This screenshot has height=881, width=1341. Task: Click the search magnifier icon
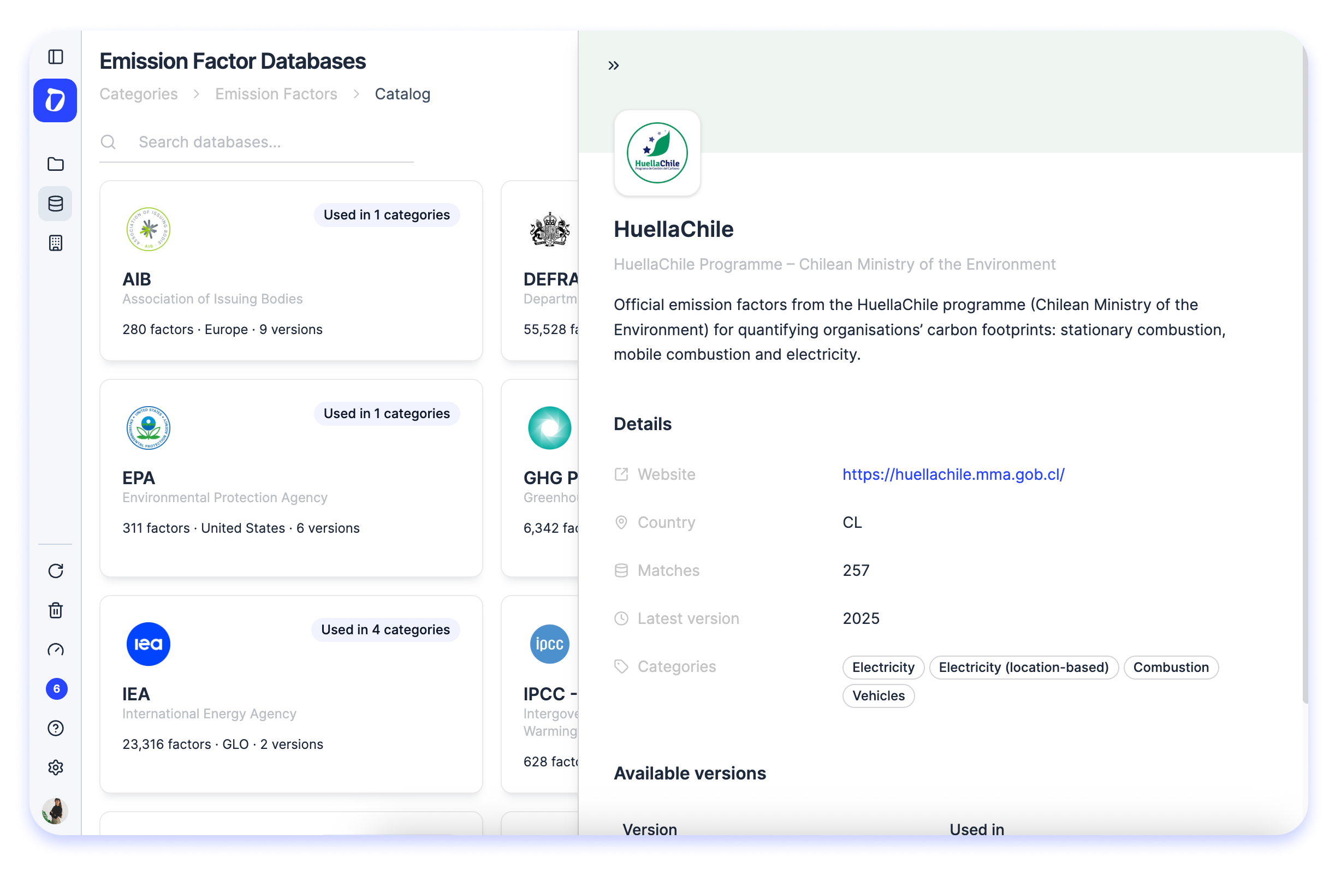pyautogui.click(x=108, y=142)
